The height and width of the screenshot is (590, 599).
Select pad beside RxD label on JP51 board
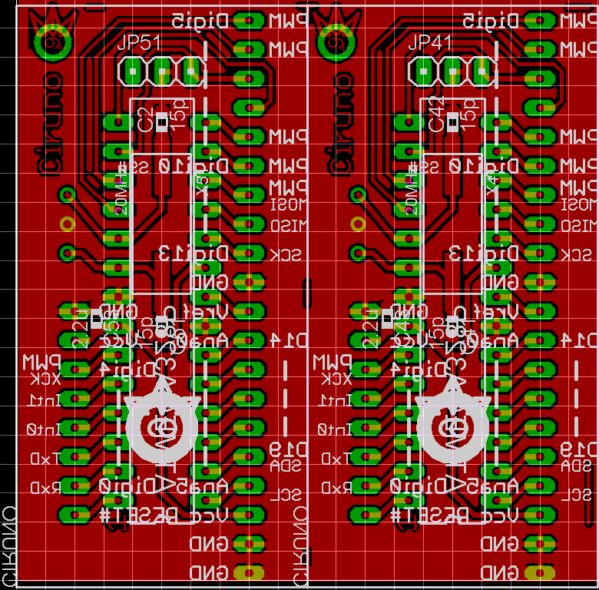(x=74, y=486)
